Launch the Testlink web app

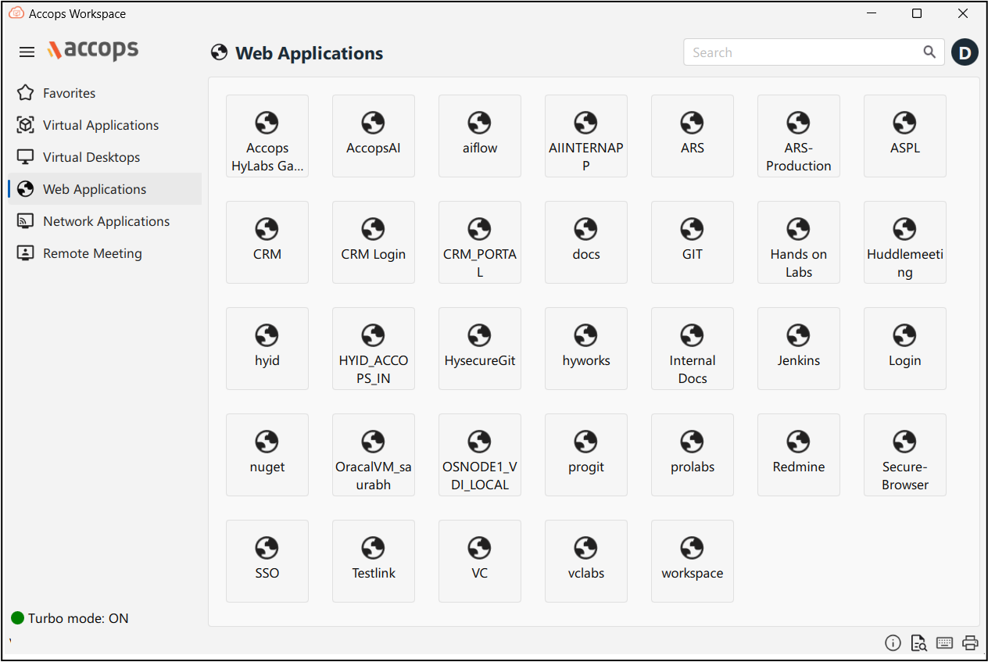(374, 561)
